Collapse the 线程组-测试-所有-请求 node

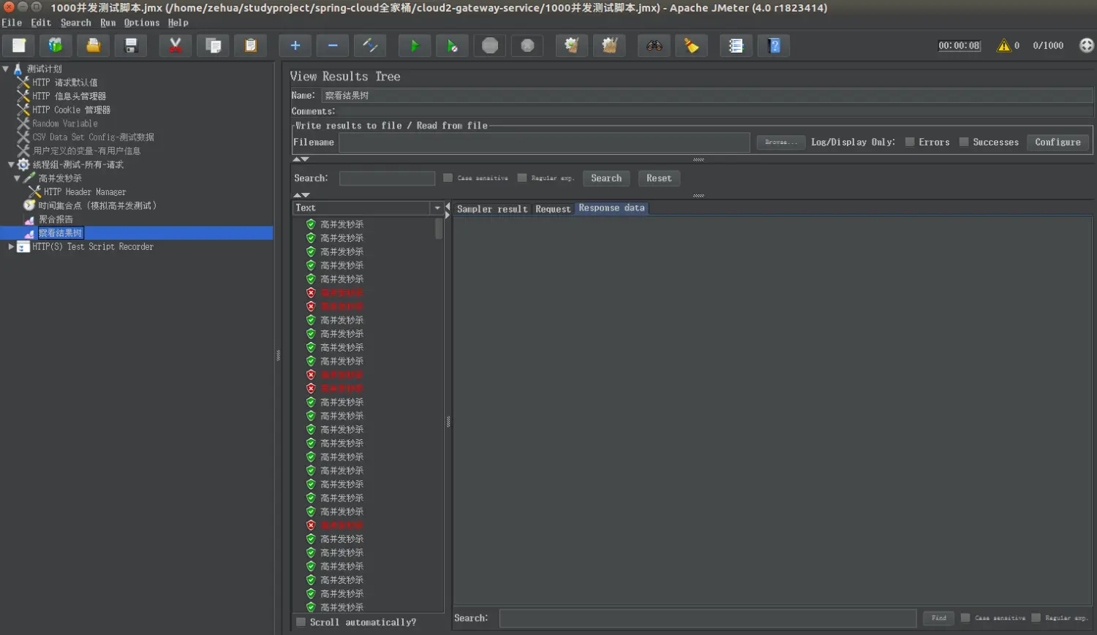11,164
